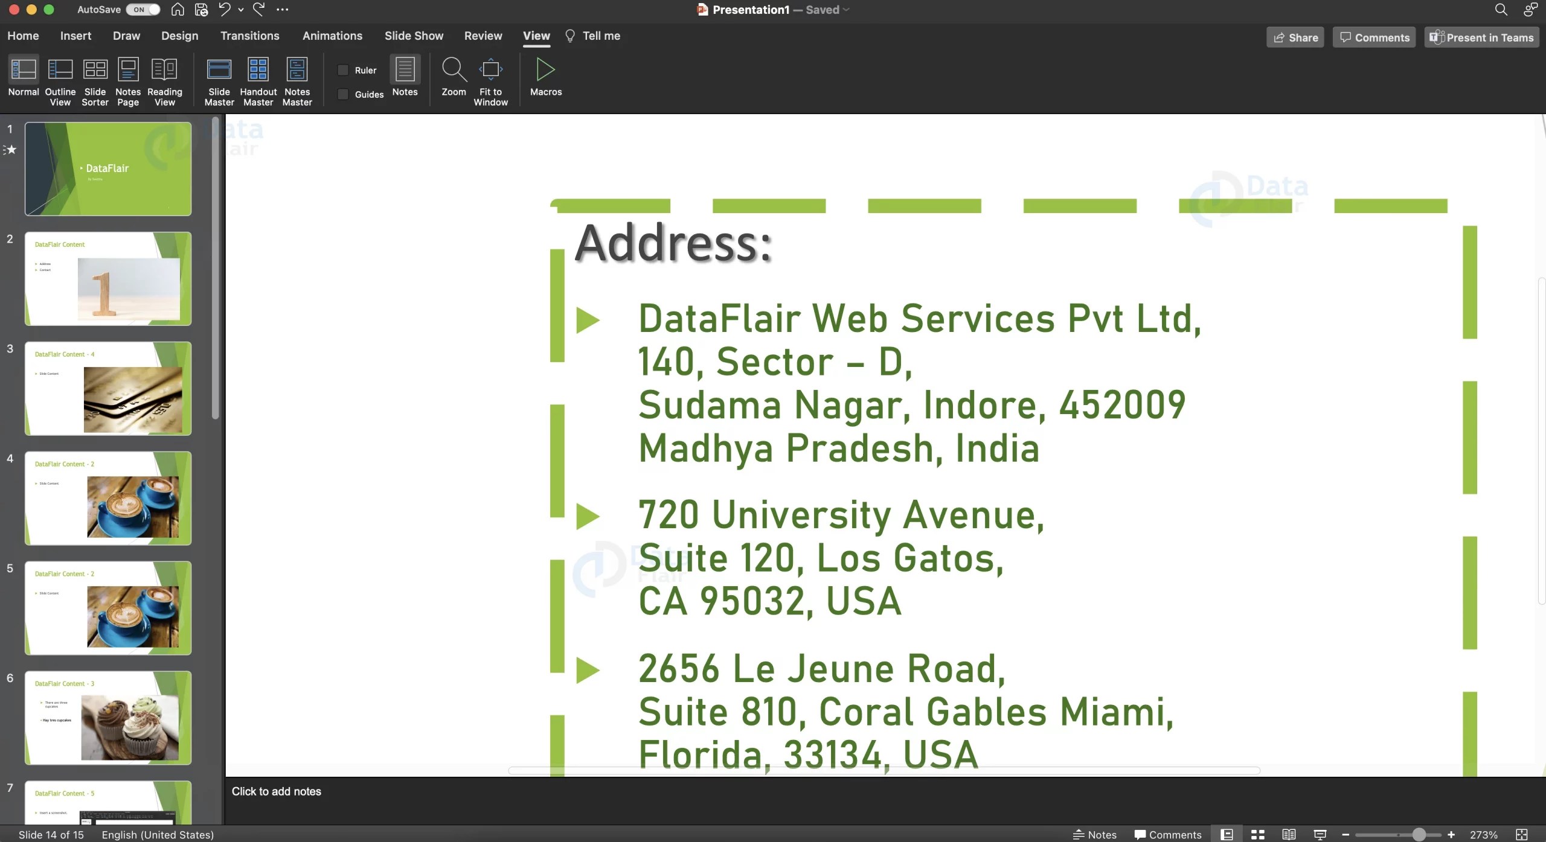Switch to Slide Sorter view

coord(94,80)
